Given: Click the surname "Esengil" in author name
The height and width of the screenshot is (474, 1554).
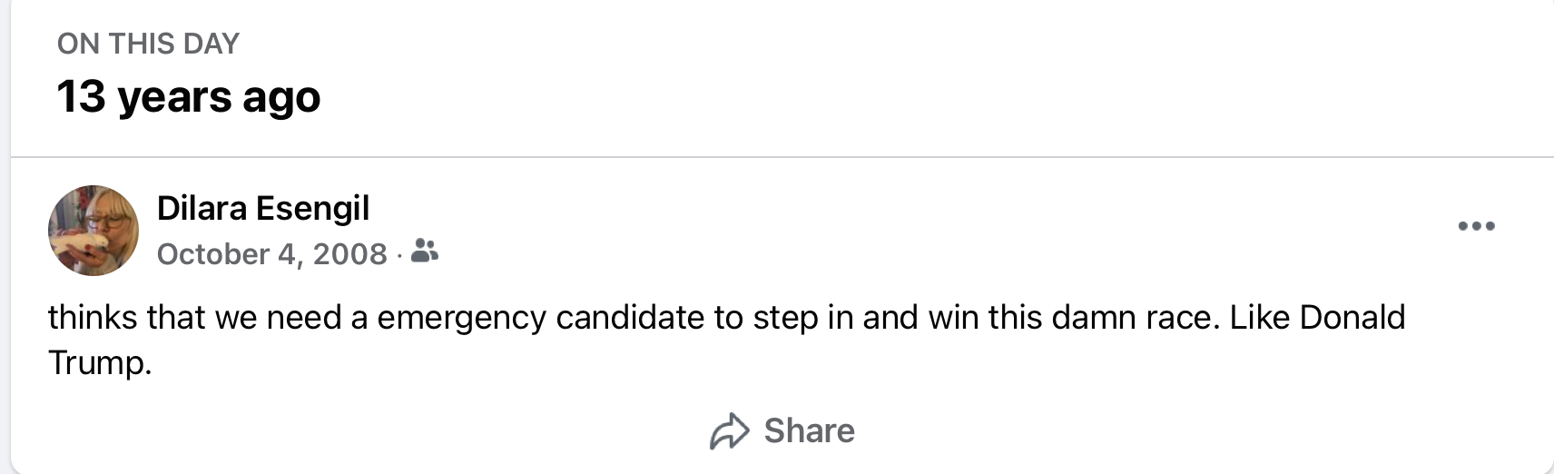Looking at the screenshot, I should [313, 208].
